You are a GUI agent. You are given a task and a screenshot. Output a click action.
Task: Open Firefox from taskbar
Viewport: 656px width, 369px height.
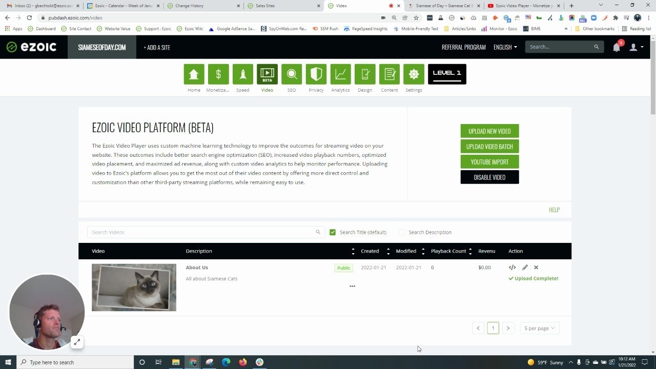[x=243, y=362]
